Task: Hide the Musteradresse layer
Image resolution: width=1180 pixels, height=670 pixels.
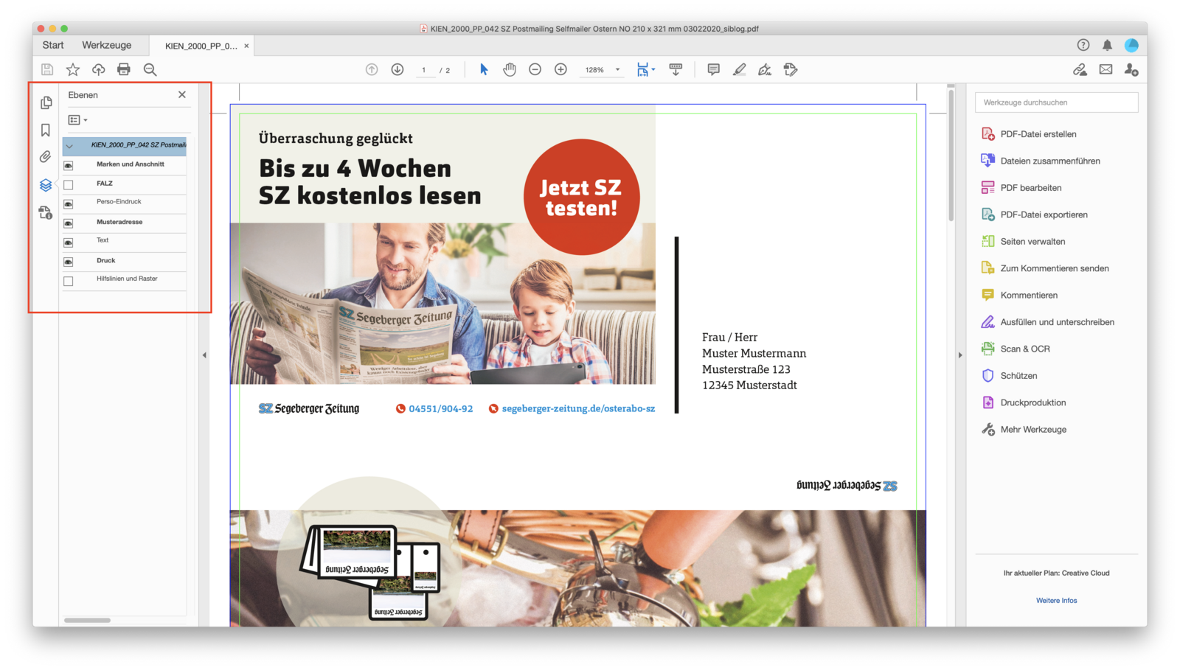Action: 69,223
